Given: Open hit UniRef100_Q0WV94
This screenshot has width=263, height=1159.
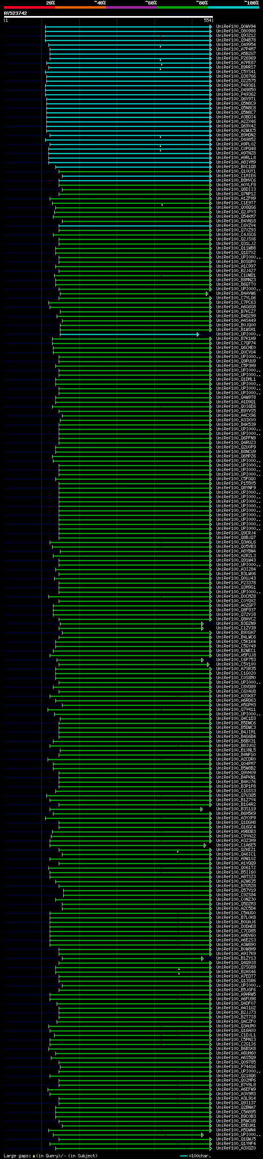Looking at the screenshot, I should tap(236, 27).
